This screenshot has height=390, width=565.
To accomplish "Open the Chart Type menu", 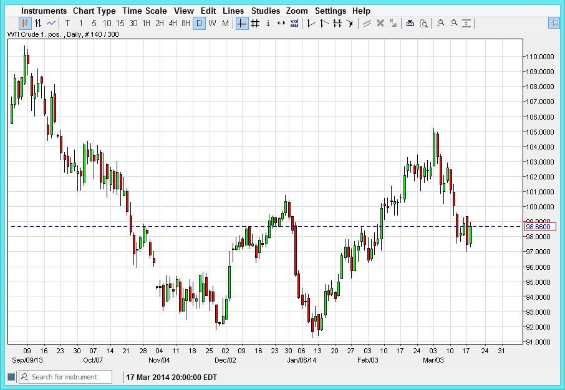I will pos(94,11).
